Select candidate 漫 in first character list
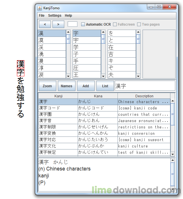 pyautogui.click(x=52, y=61)
